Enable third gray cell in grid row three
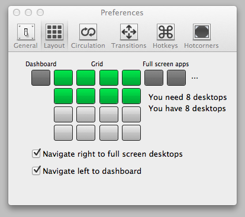The image size is (245, 217). click(x=109, y=114)
